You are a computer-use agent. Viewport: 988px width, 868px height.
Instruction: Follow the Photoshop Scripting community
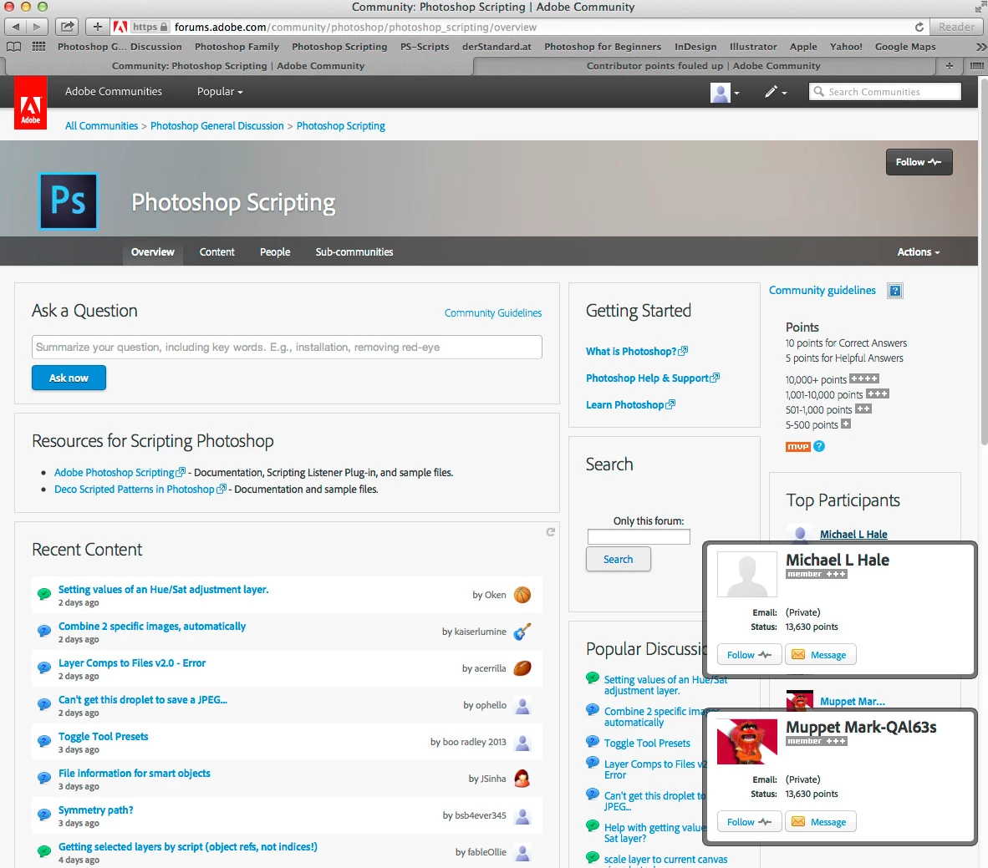(919, 162)
